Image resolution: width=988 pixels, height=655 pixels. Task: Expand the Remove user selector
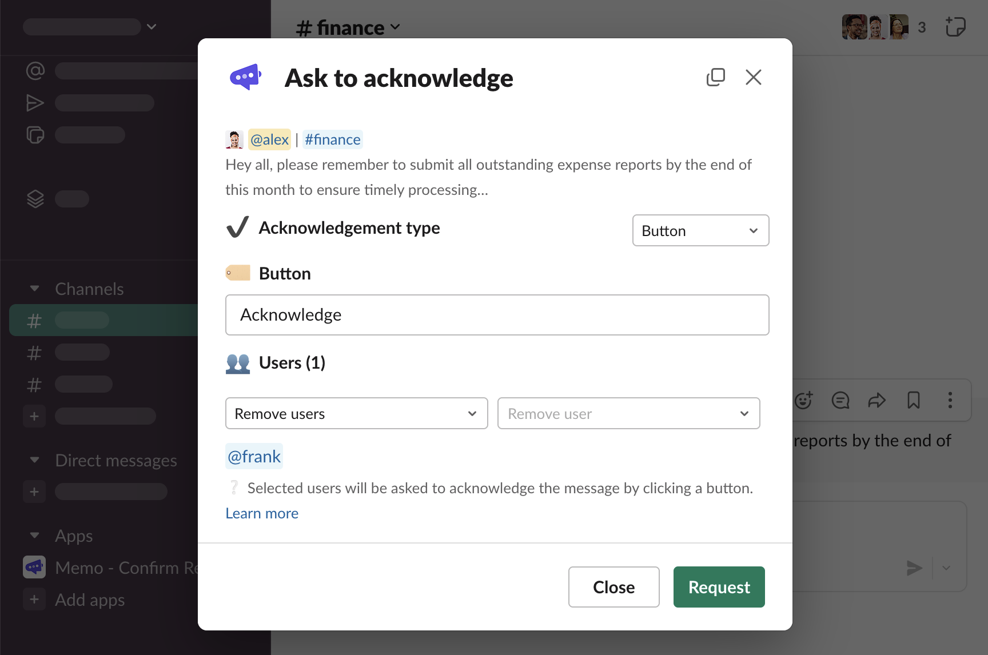point(628,413)
